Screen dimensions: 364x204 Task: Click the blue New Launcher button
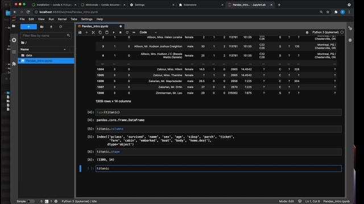tap(28, 27)
